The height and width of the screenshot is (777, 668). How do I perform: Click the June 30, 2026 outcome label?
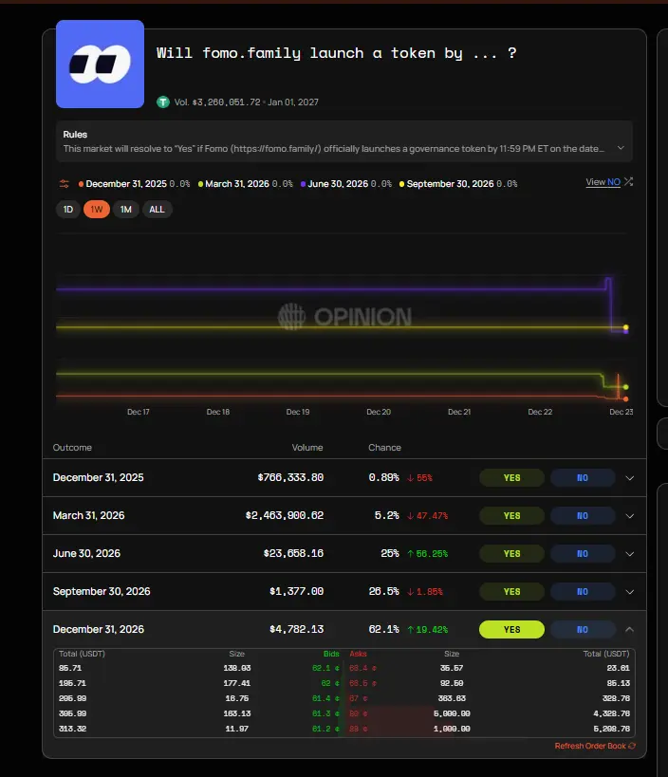click(86, 553)
